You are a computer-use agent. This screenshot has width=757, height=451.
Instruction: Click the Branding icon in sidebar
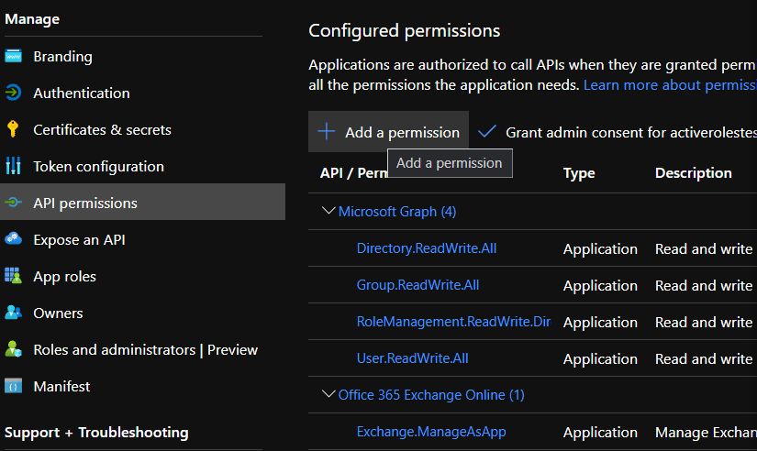(13, 56)
